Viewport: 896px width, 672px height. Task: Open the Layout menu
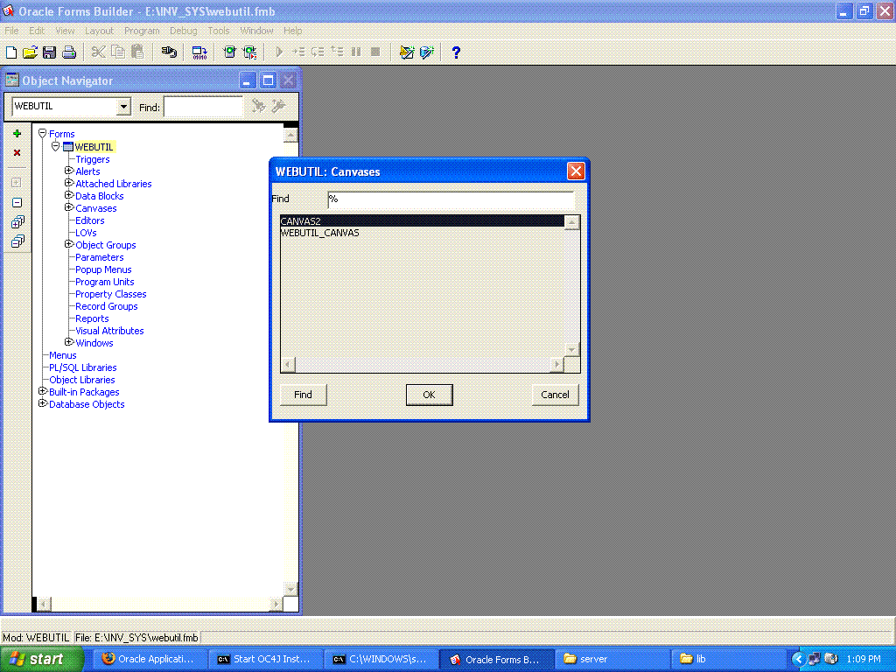click(x=99, y=31)
